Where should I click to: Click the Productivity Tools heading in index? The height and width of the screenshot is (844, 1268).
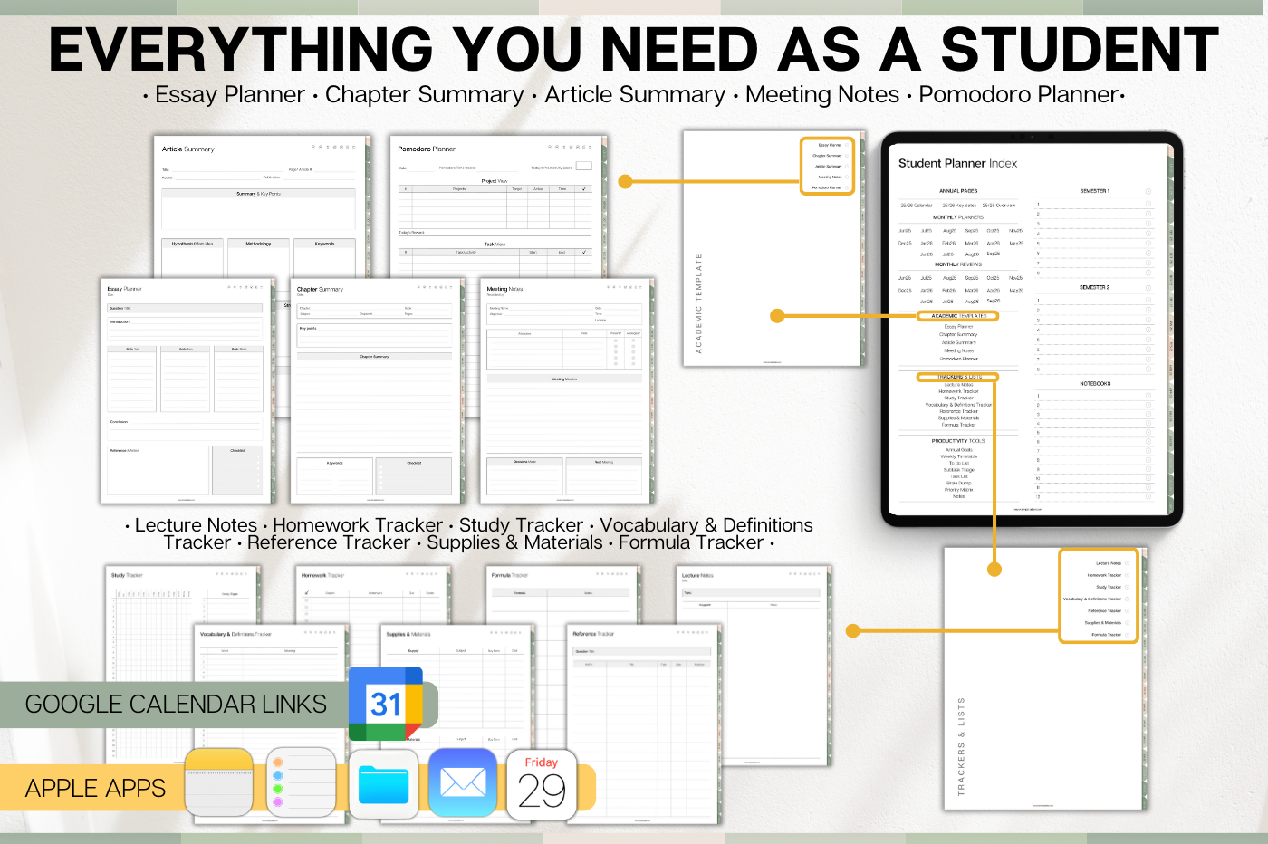pos(958,441)
